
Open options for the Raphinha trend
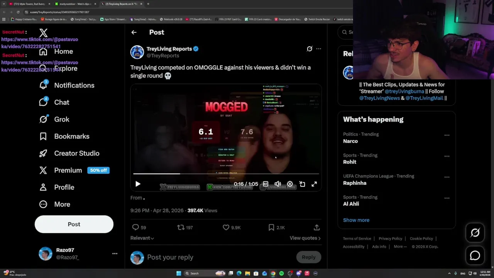[x=447, y=177]
